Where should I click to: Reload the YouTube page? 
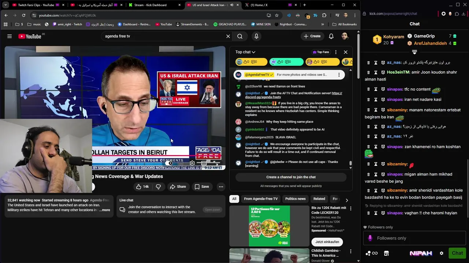click(23, 15)
